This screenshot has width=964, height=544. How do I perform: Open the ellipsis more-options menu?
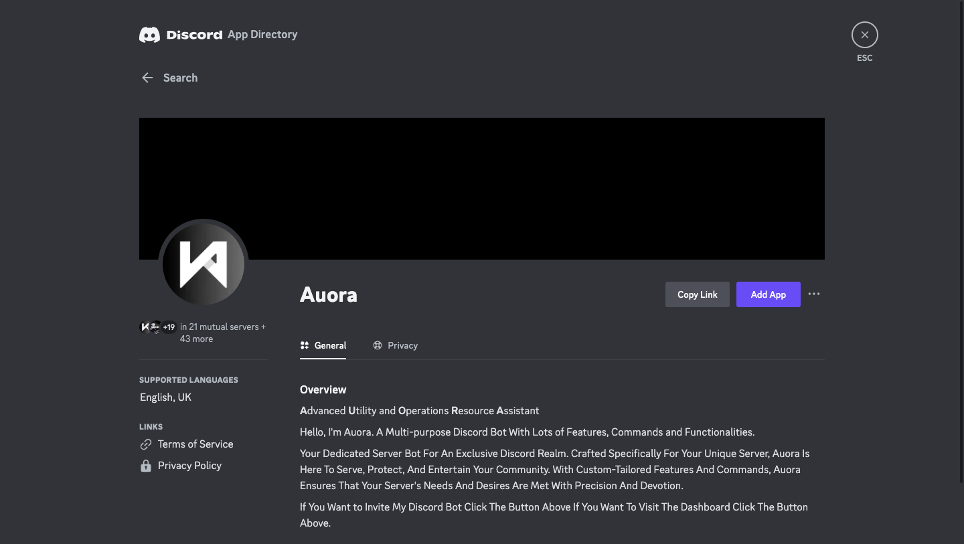[x=814, y=294]
